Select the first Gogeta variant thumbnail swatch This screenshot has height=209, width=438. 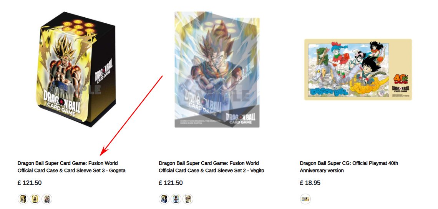[x=23, y=199]
